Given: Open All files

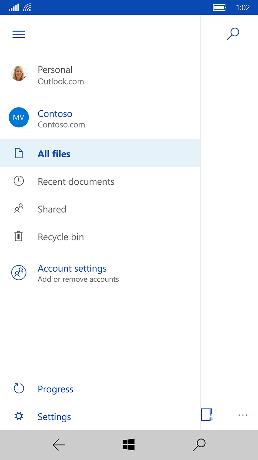Looking at the screenshot, I should (100, 153).
